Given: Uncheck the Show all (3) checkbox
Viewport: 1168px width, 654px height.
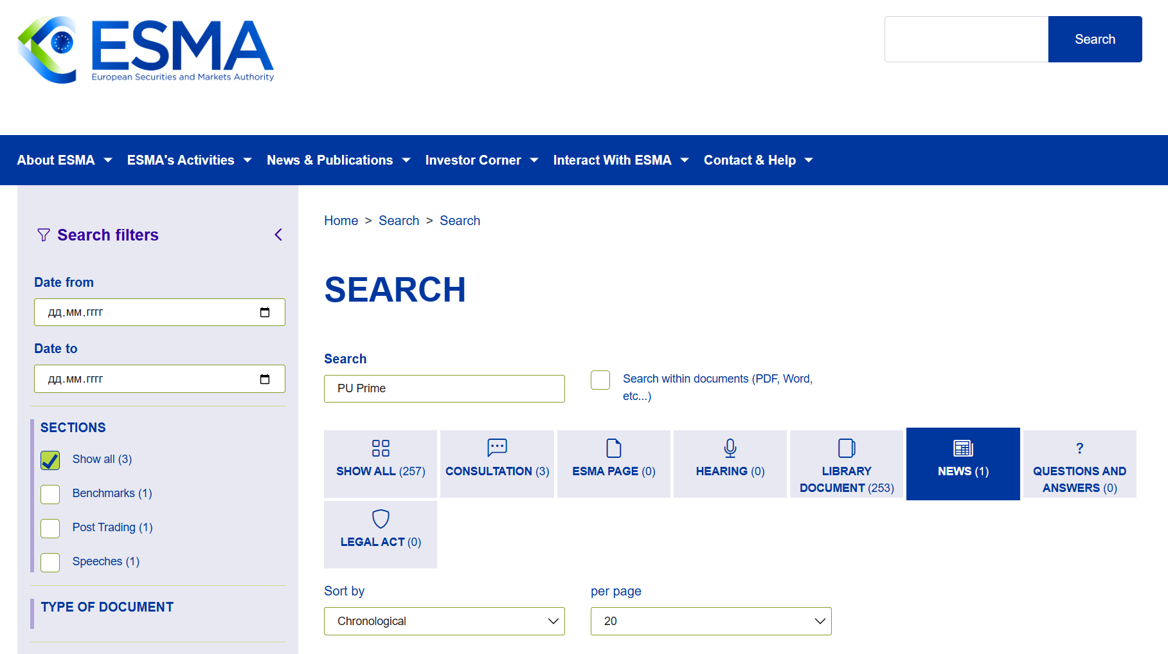Looking at the screenshot, I should (x=50, y=460).
